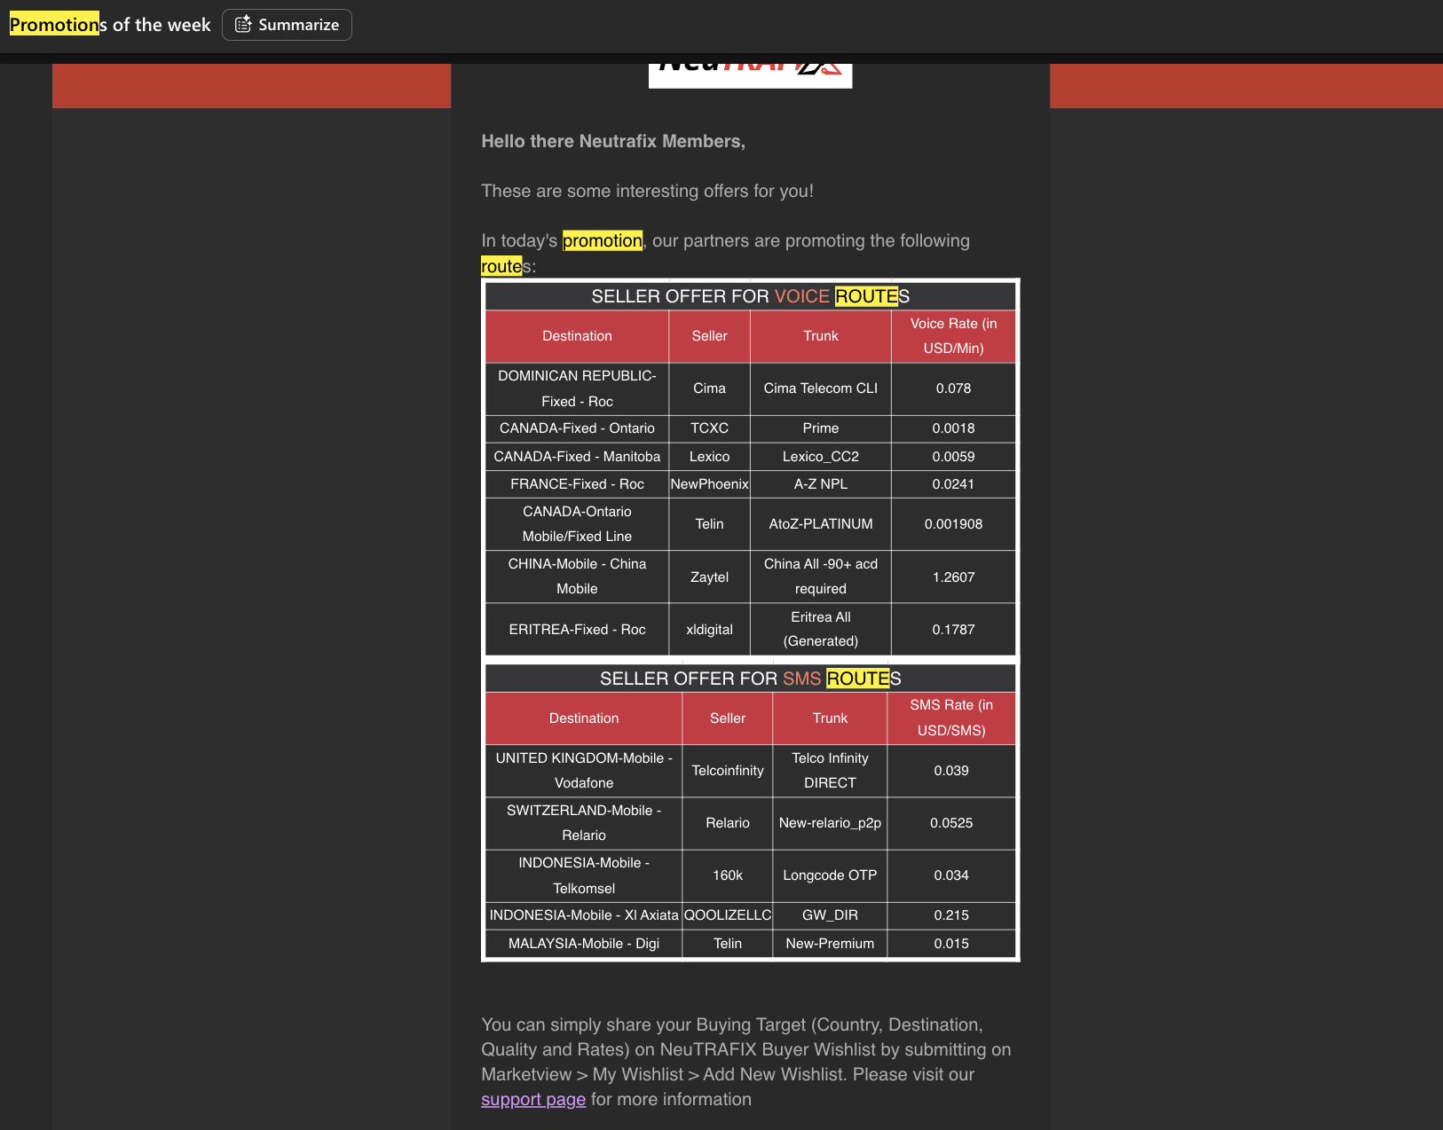
Task: Click the sparkle icon inside Summarize button
Action: coord(243,25)
